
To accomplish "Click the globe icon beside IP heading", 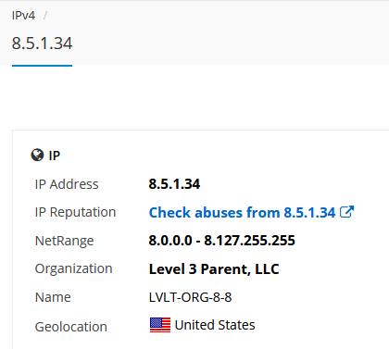I will coord(37,155).
